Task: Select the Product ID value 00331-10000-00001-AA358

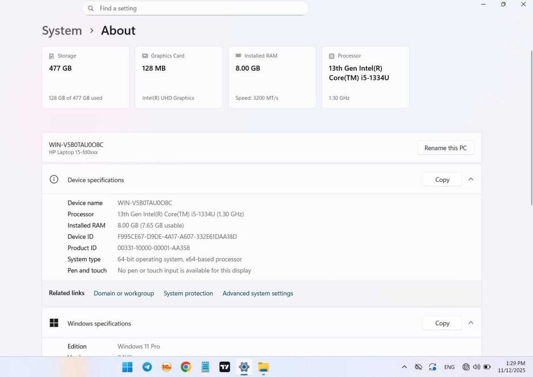Action: [154, 248]
